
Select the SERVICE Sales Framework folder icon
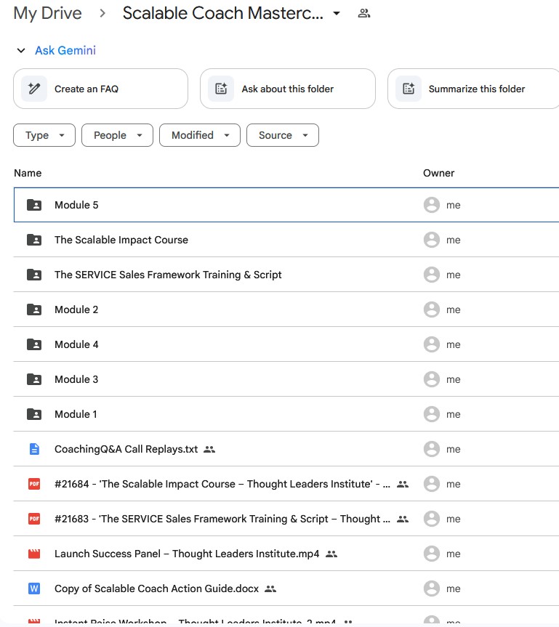coord(34,275)
